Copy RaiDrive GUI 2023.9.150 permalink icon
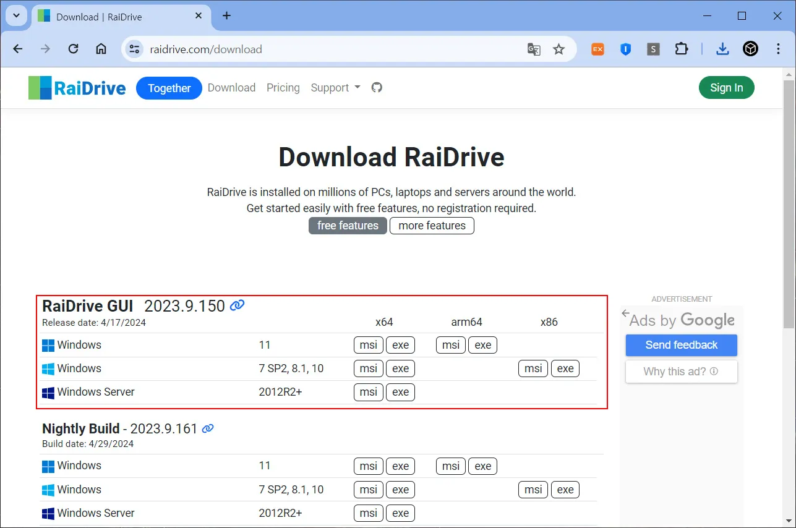This screenshot has height=528, width=796. click(237, 305)
